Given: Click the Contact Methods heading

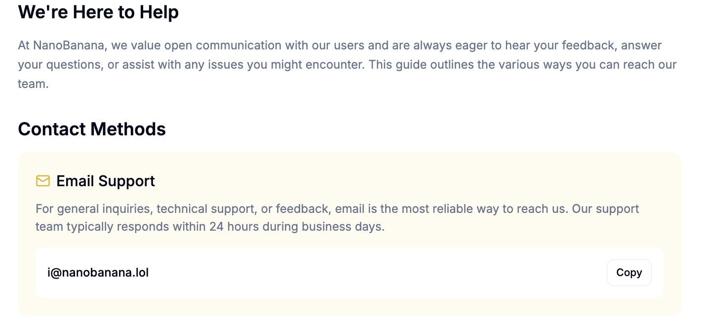Looking at the screenshot, I should (92, 129).
